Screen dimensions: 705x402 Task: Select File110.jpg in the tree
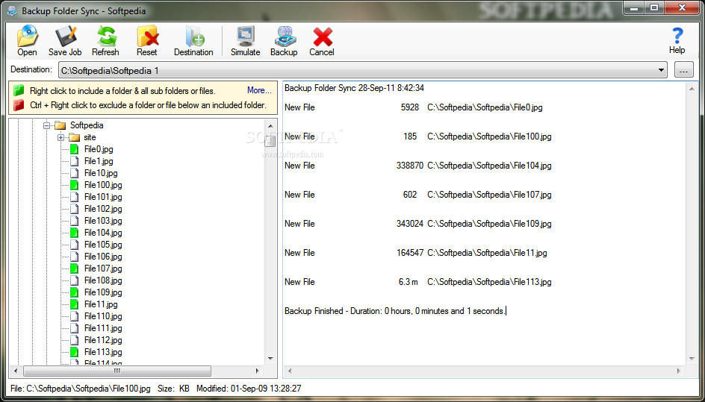click(103, 316)
